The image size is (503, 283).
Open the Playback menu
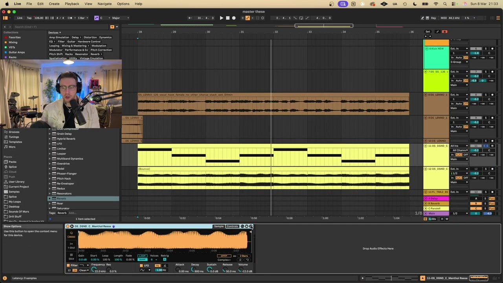click(72, 4)
